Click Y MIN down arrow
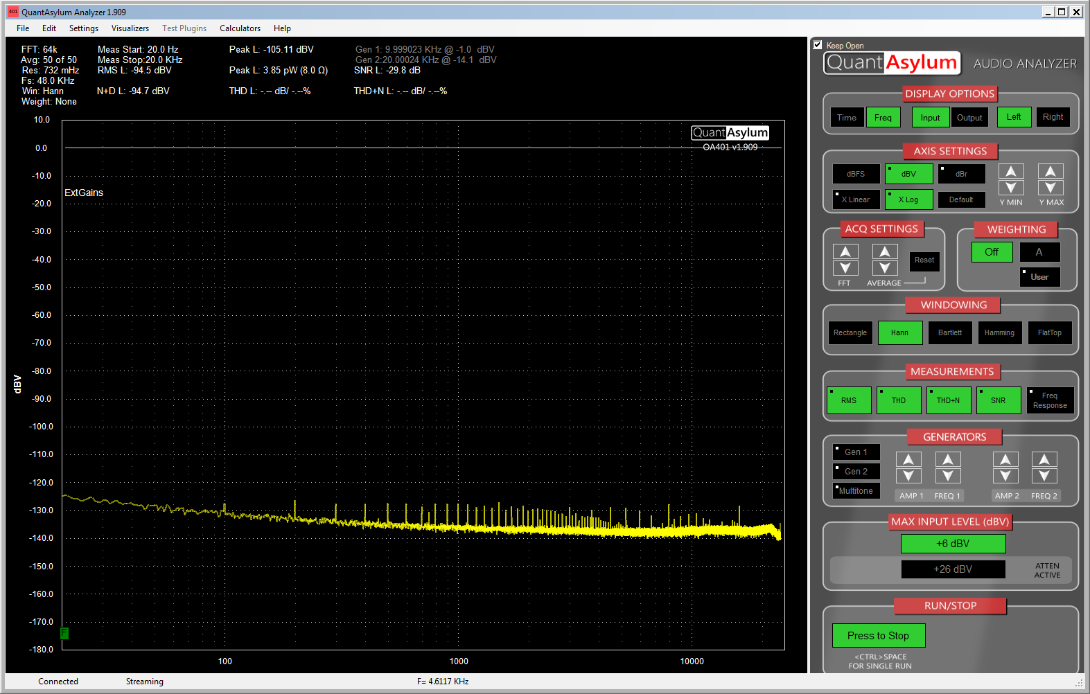The height and width of the screenshot is (694, 1090). [1011, 188]
